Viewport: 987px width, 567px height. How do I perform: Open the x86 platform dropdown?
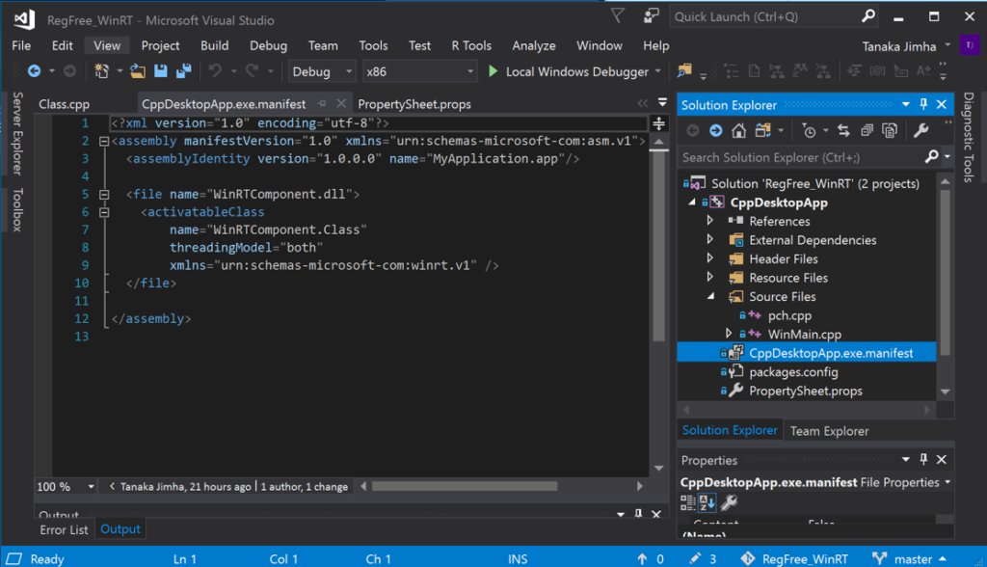point(420,71)
